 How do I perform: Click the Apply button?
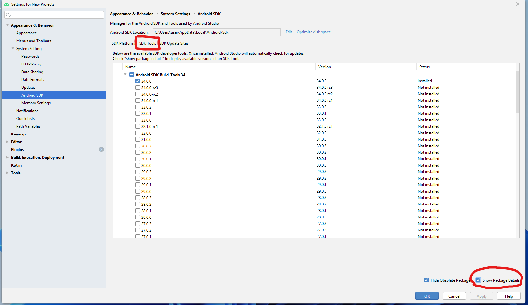click(482, 296)
